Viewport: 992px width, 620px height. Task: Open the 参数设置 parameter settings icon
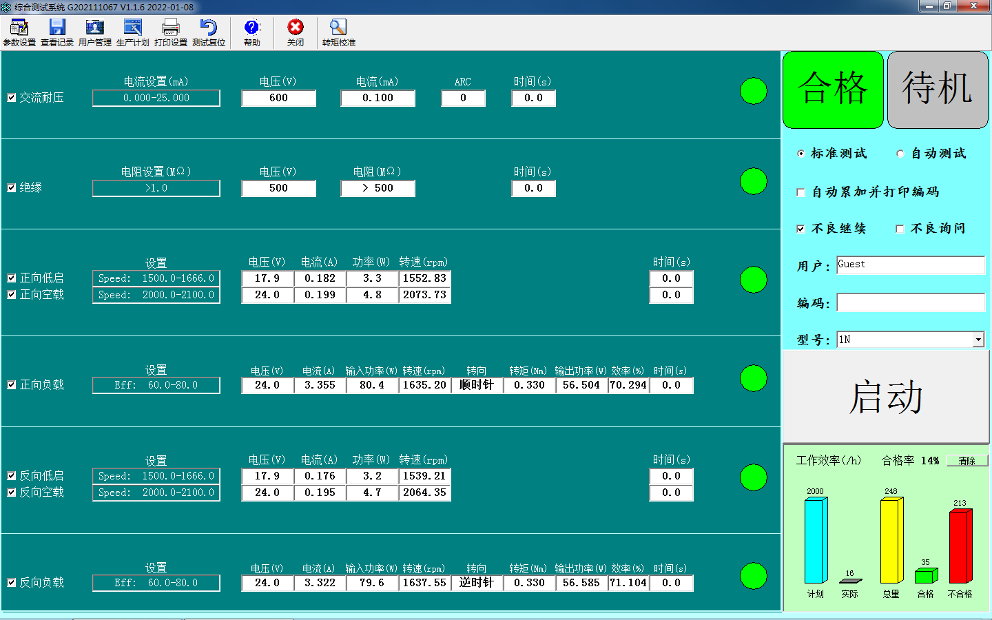(19, 32)
